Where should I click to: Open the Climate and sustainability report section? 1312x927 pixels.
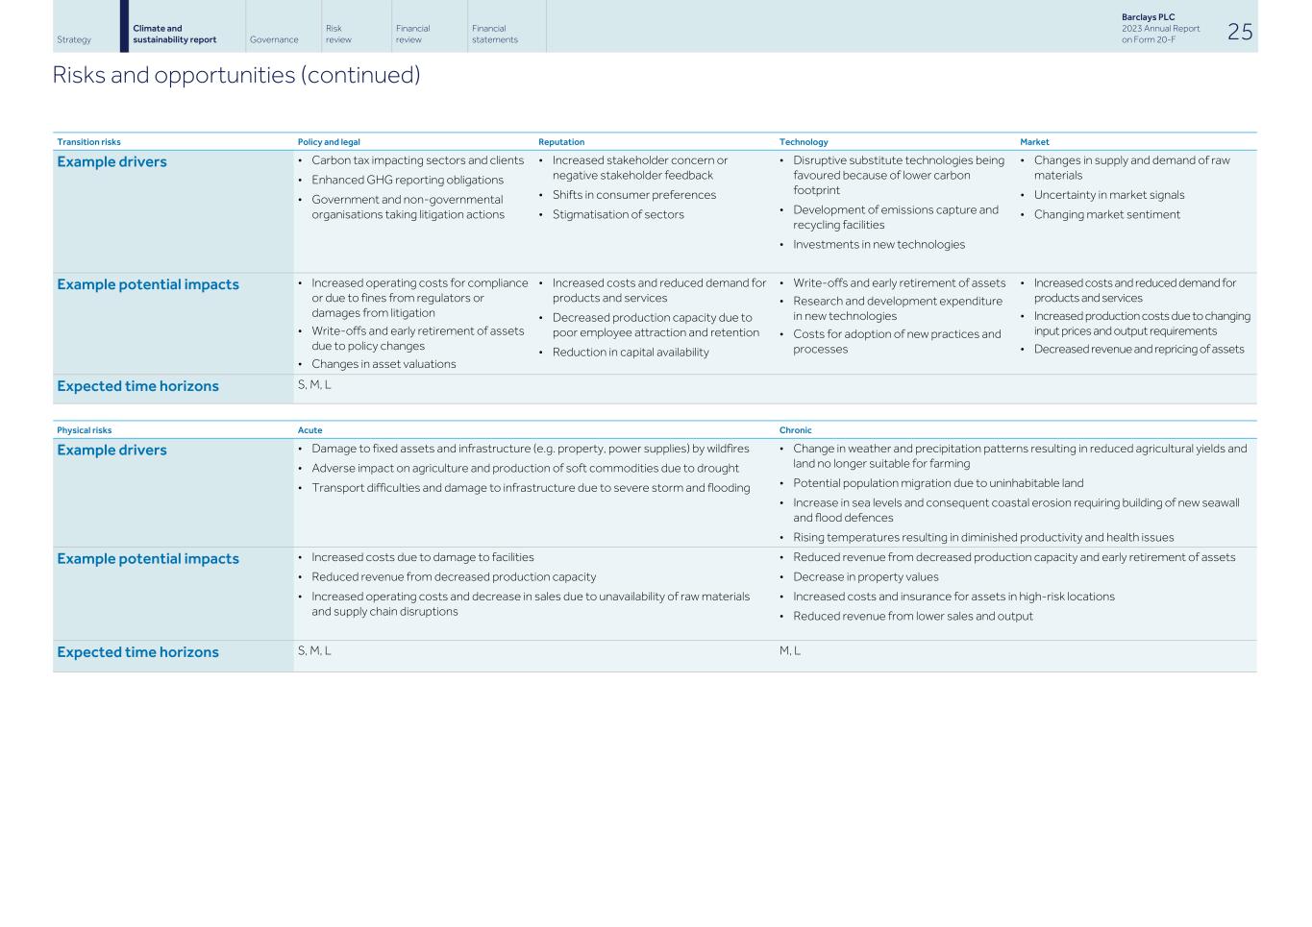177,33
